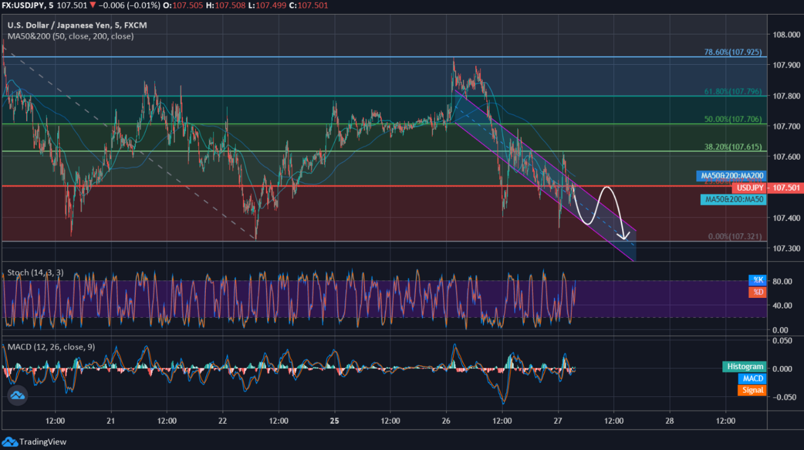Click date 25 on the time axis

[x=334, y=420]
